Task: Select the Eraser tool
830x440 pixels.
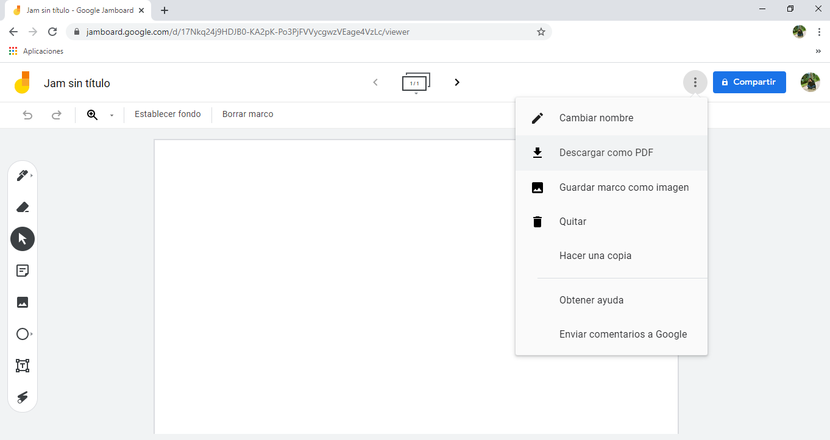Action: [23, 207]
